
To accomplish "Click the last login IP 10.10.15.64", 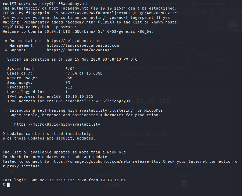I will pos(113,180).
